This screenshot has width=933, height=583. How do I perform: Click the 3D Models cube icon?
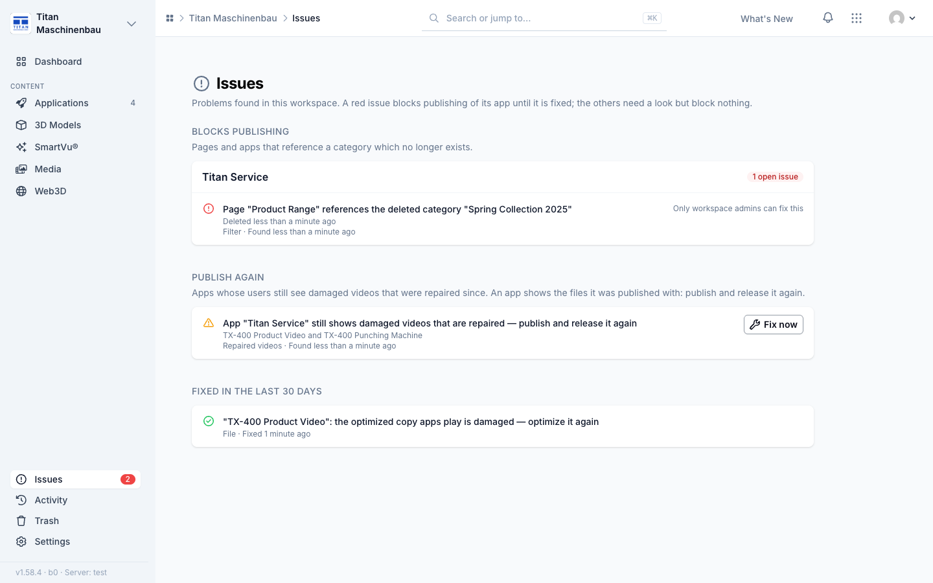21,125
